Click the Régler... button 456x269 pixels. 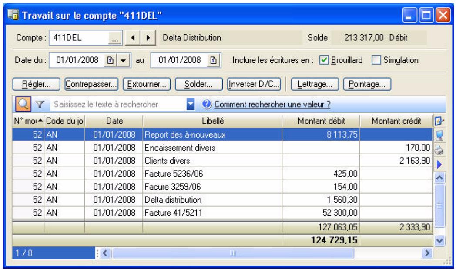pyautogui.click(x=37, y=84)
